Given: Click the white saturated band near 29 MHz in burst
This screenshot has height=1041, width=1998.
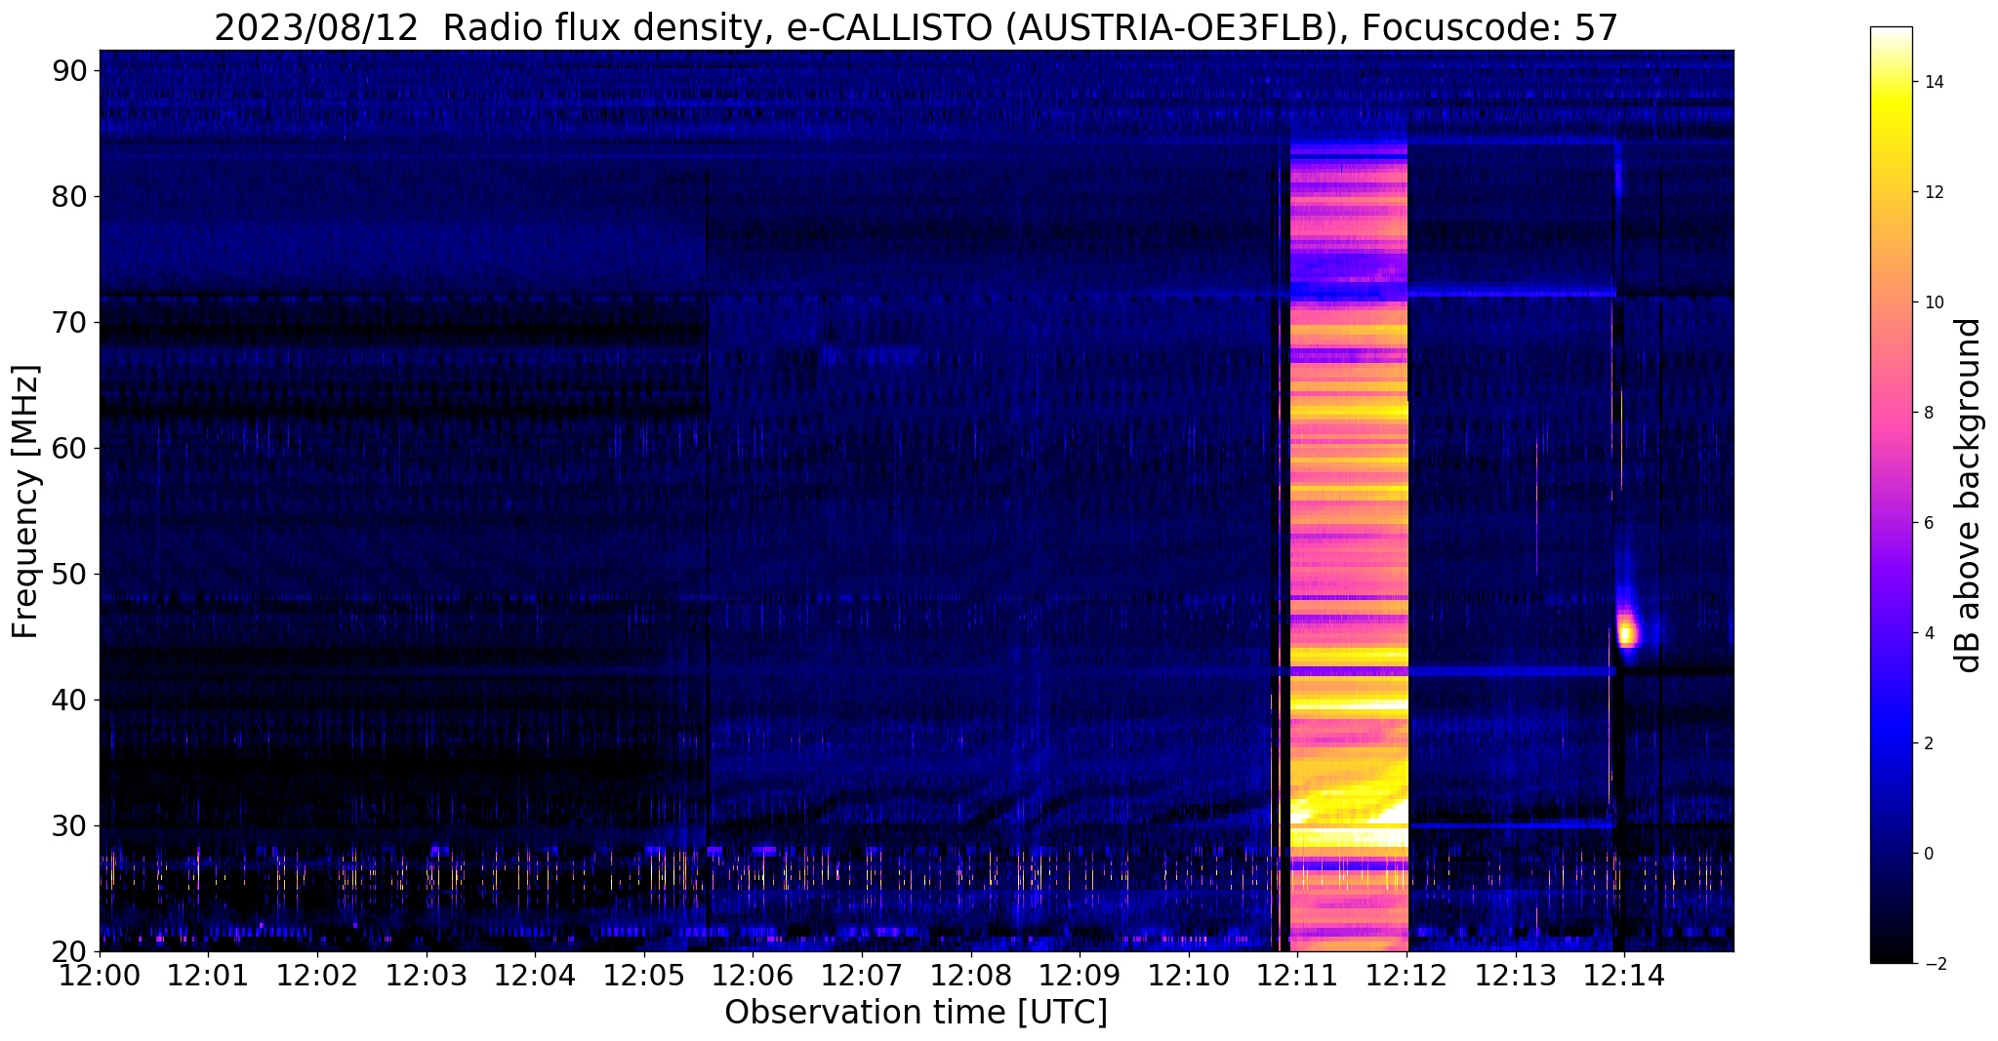Looking at the screenshot, I should click(1349, 836).
